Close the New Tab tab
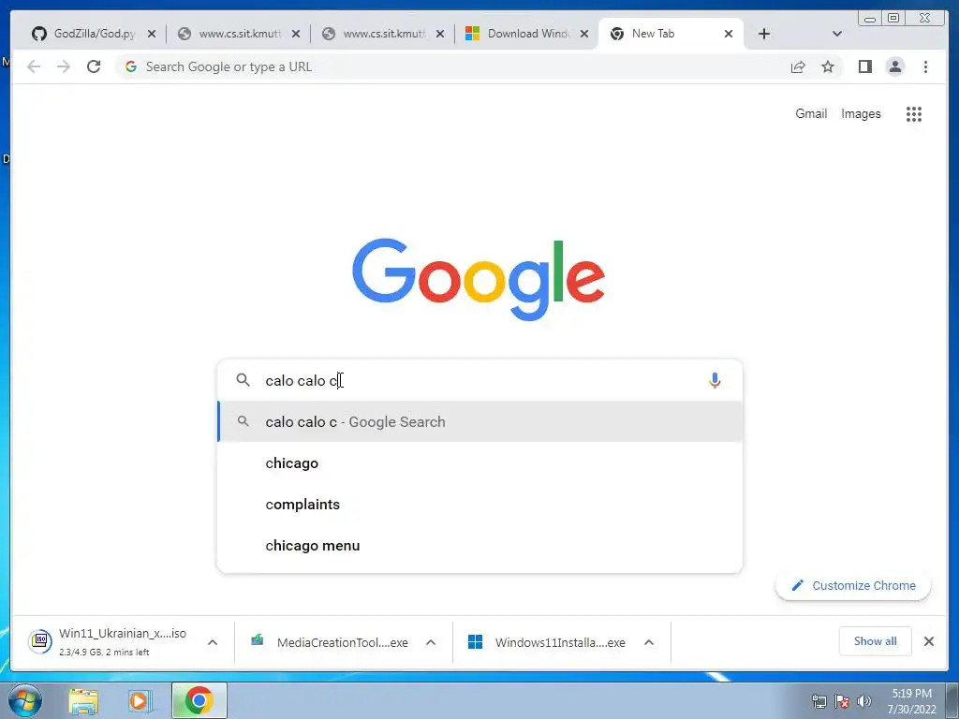Screen dimensions: 959x719 point(729,35)
